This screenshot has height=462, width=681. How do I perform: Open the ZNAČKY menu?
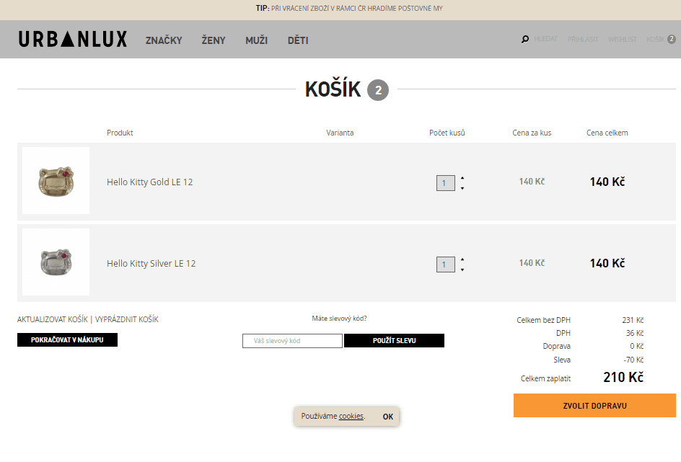click(164, 40)
